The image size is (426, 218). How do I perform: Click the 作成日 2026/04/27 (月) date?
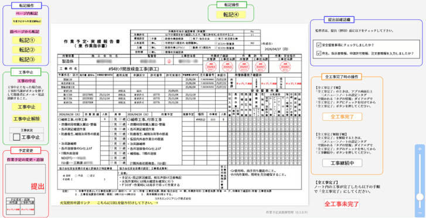point(277,50)
